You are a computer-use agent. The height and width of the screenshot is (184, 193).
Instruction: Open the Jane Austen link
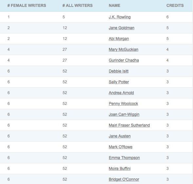point(120,136)
